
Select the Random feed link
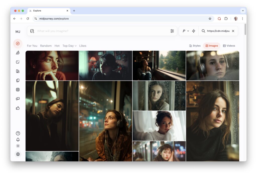pyautogui.click(x=46, y=46)
